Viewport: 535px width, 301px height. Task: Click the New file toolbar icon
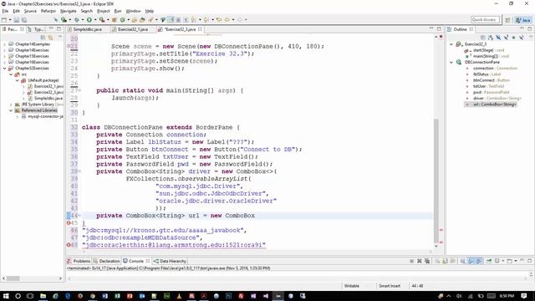click(4, 20)
